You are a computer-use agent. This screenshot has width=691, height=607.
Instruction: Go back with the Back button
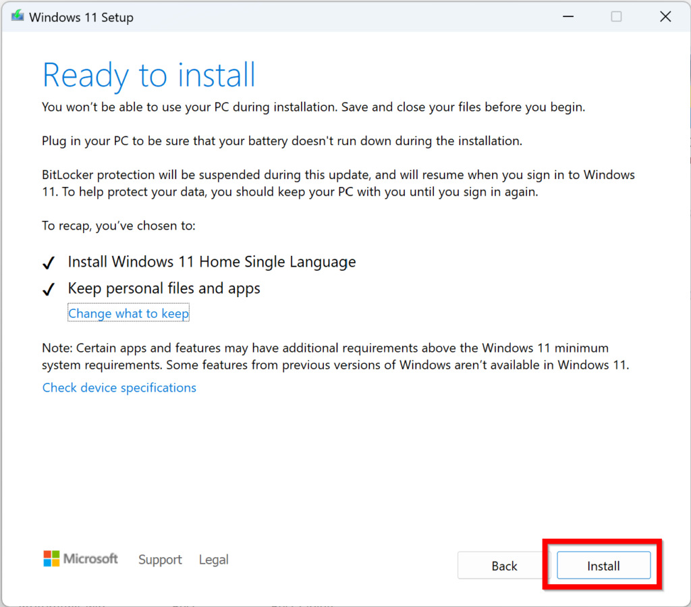pyautogui.click(x=504, y=566)
